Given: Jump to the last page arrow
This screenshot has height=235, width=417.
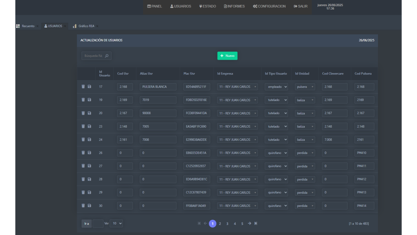Looking at the screenshot, I should 256,223.
